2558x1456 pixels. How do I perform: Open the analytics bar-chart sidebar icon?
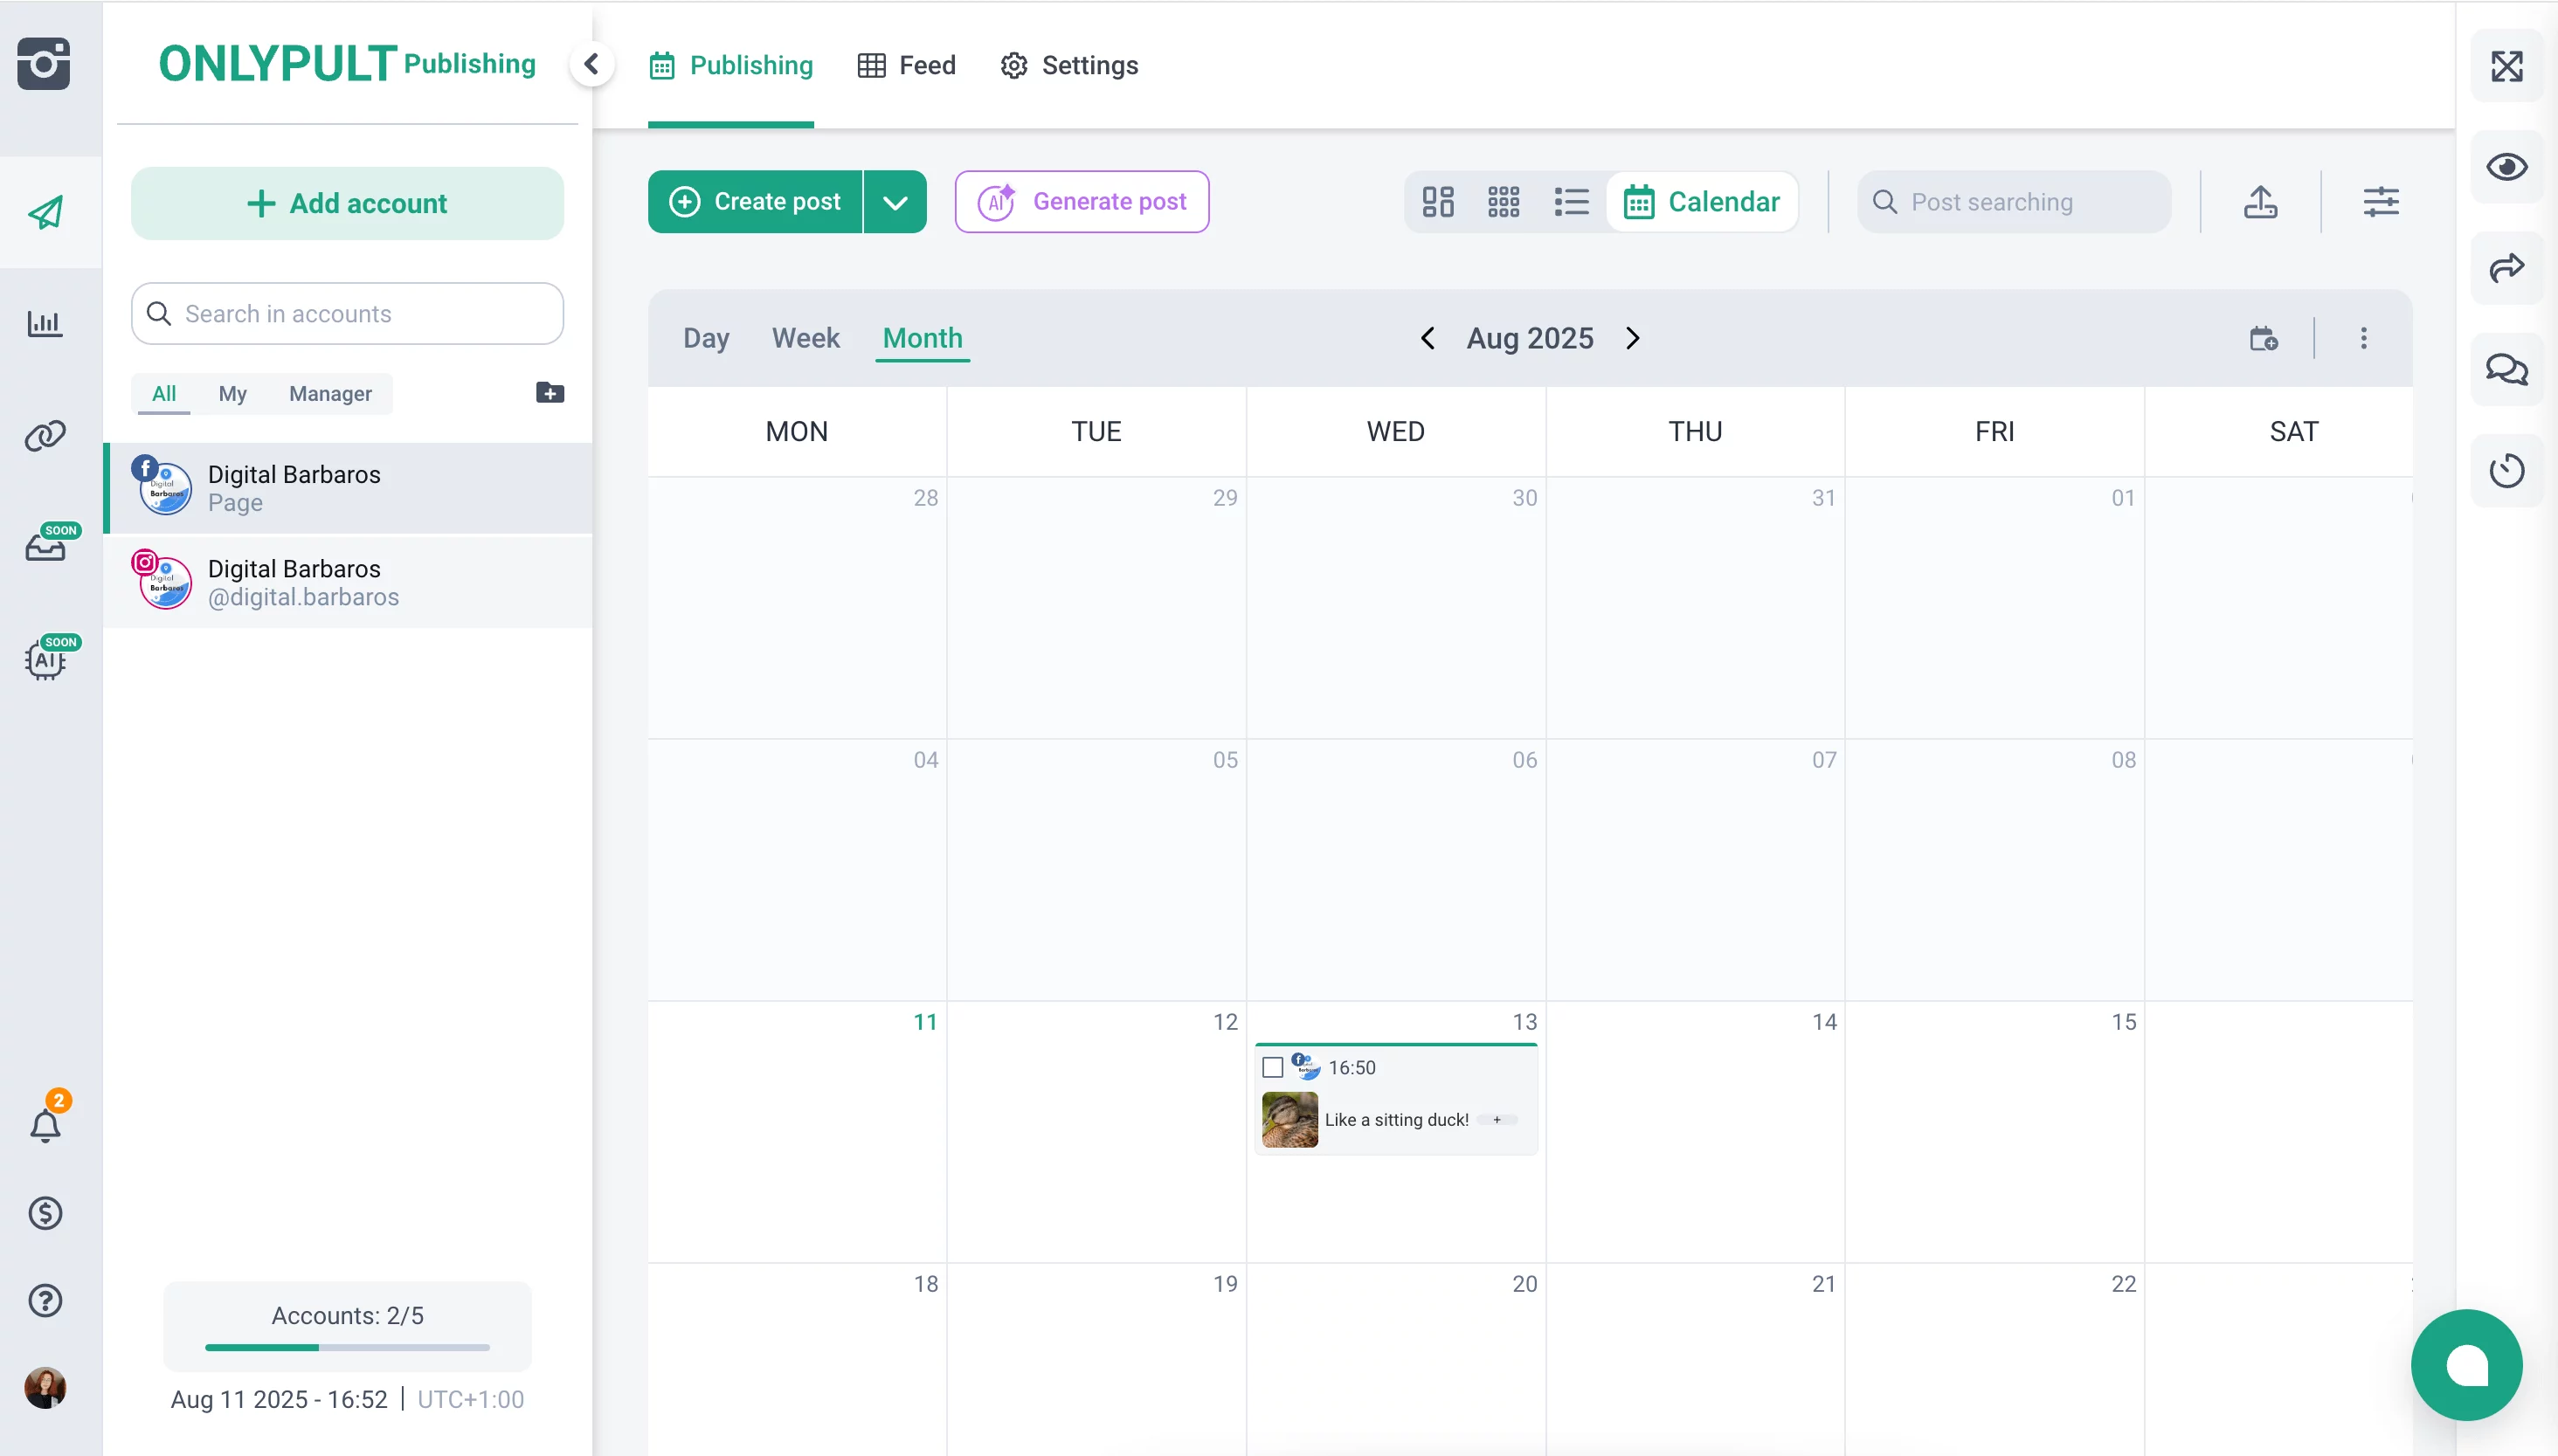(x=45, y=323)
